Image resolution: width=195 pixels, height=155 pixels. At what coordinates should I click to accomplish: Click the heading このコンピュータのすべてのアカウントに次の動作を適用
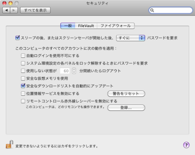(66, 48)
